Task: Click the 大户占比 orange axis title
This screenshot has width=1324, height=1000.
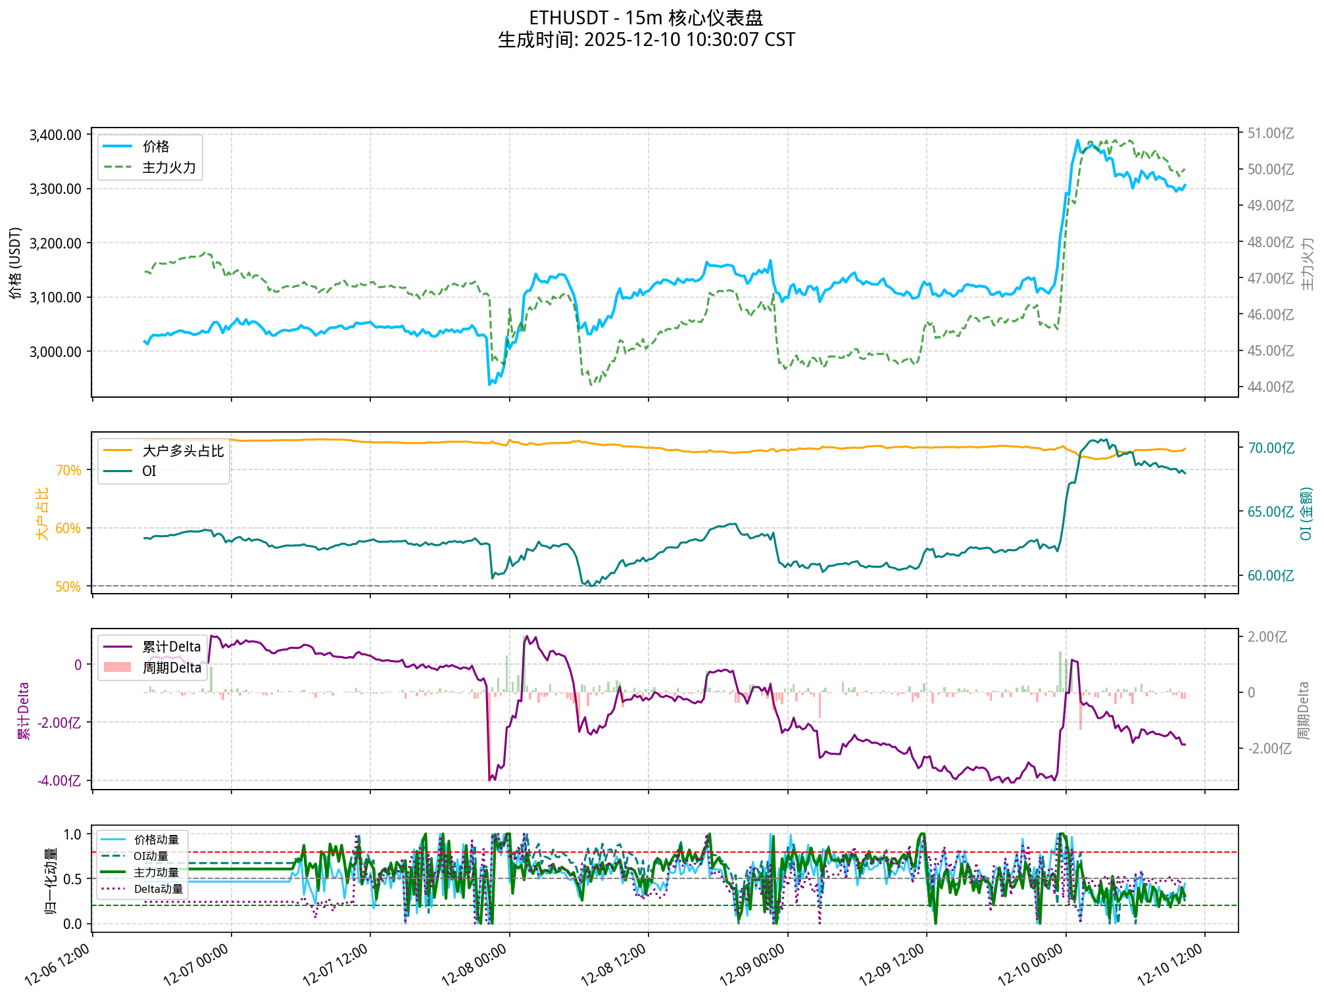Action: pos(42,514)
